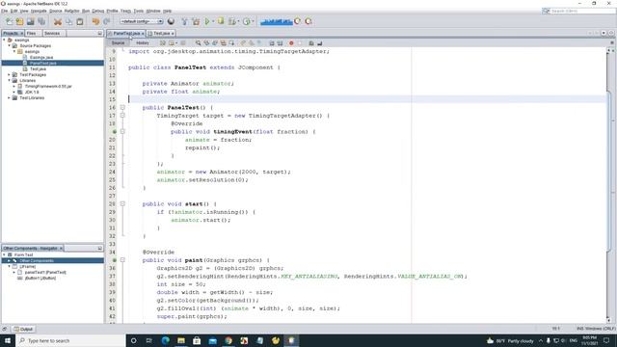617x347 pixels.
Task: Click the first garbage-collection icon beside the memory bar
Action: pyautogui.click(x=298, y=21)
